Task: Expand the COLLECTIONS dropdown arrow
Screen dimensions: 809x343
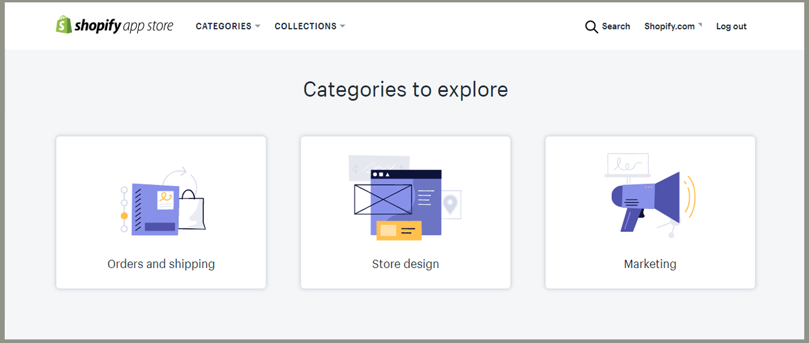Action: (x=343, y=26)
